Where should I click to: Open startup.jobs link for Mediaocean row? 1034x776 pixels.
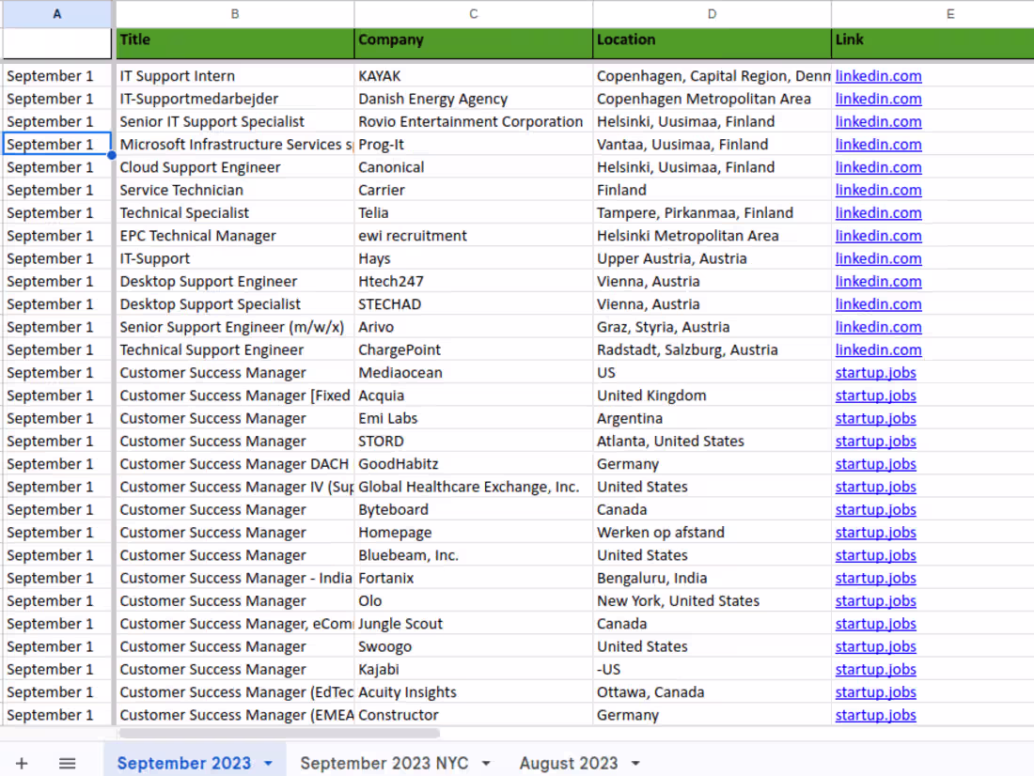click(x=876, y=373)
